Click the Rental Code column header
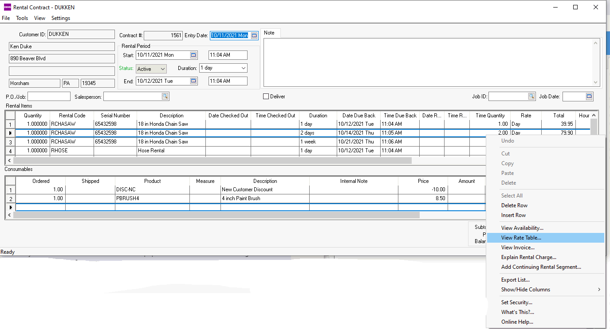 (x=72, y=116)
